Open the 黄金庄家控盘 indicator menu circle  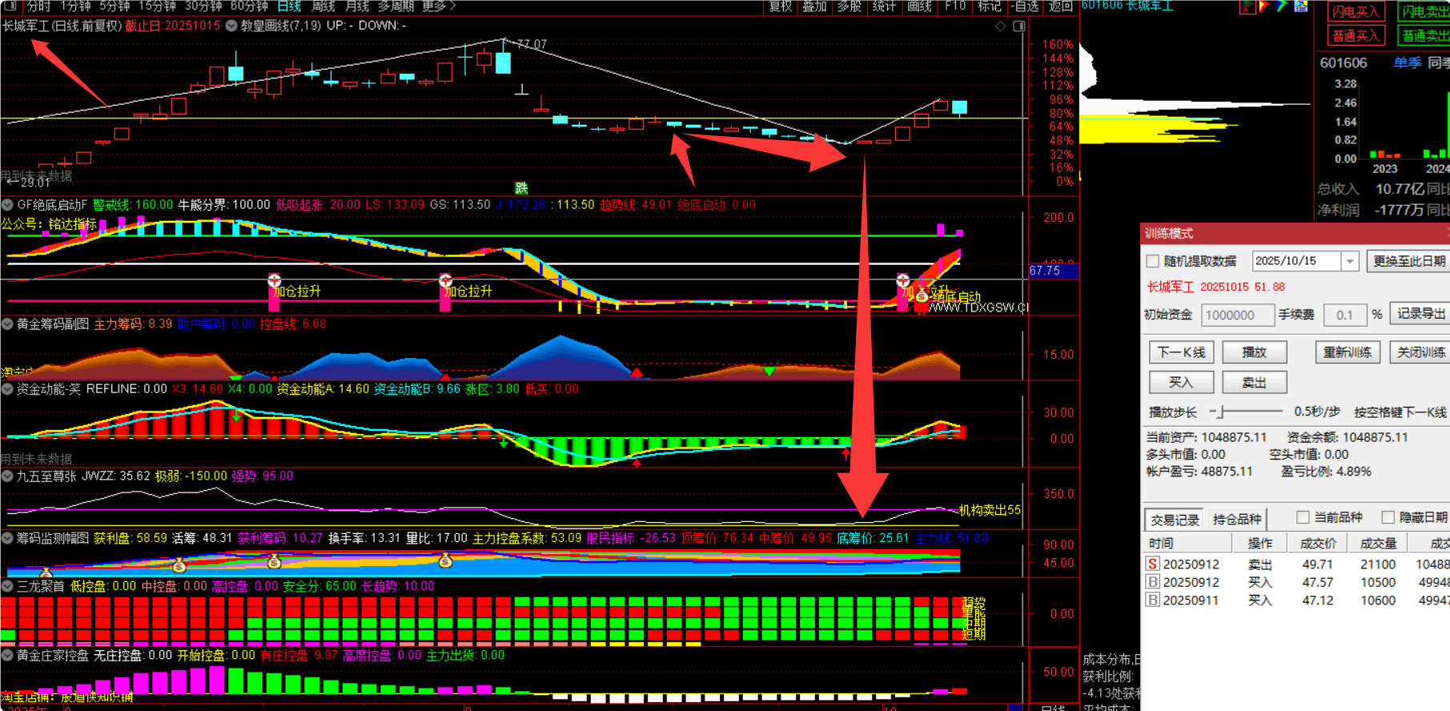[x=7, y=656]
